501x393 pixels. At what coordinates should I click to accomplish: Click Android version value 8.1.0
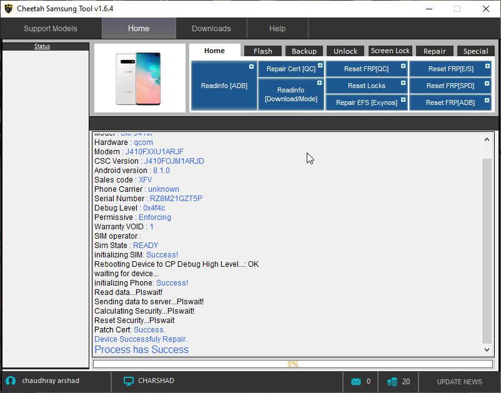(161, 171)
